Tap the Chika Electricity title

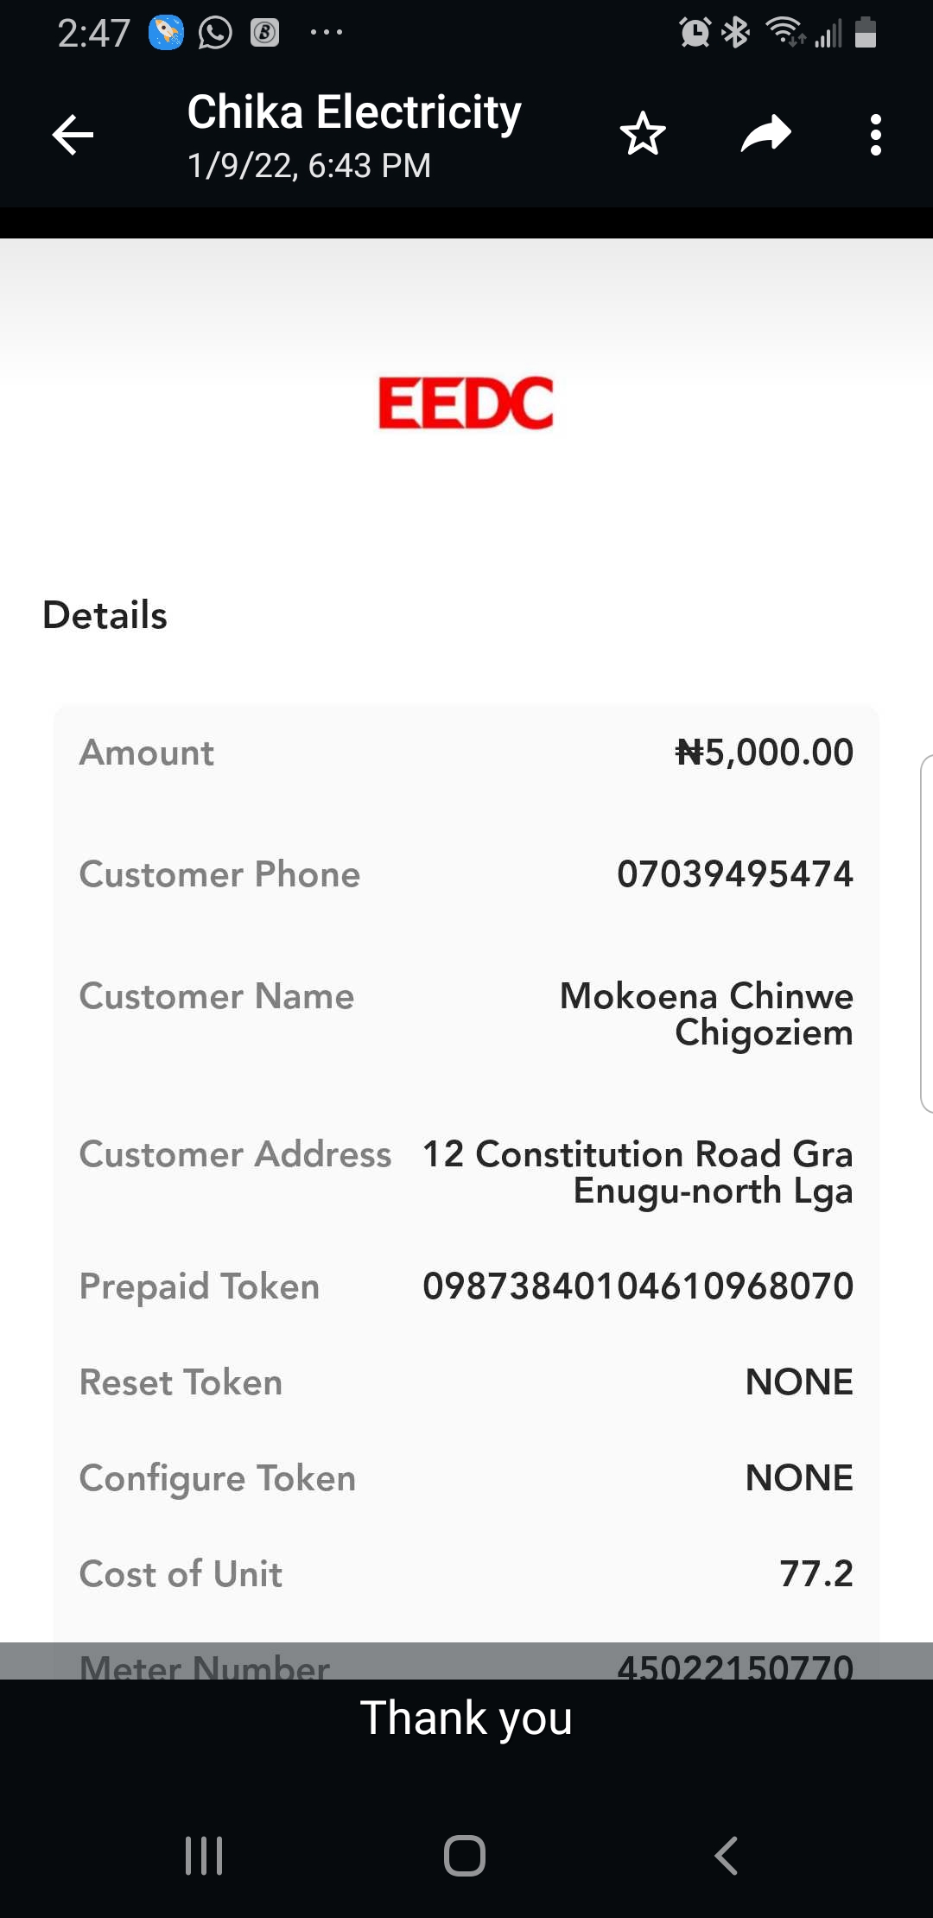coord(354,113)
